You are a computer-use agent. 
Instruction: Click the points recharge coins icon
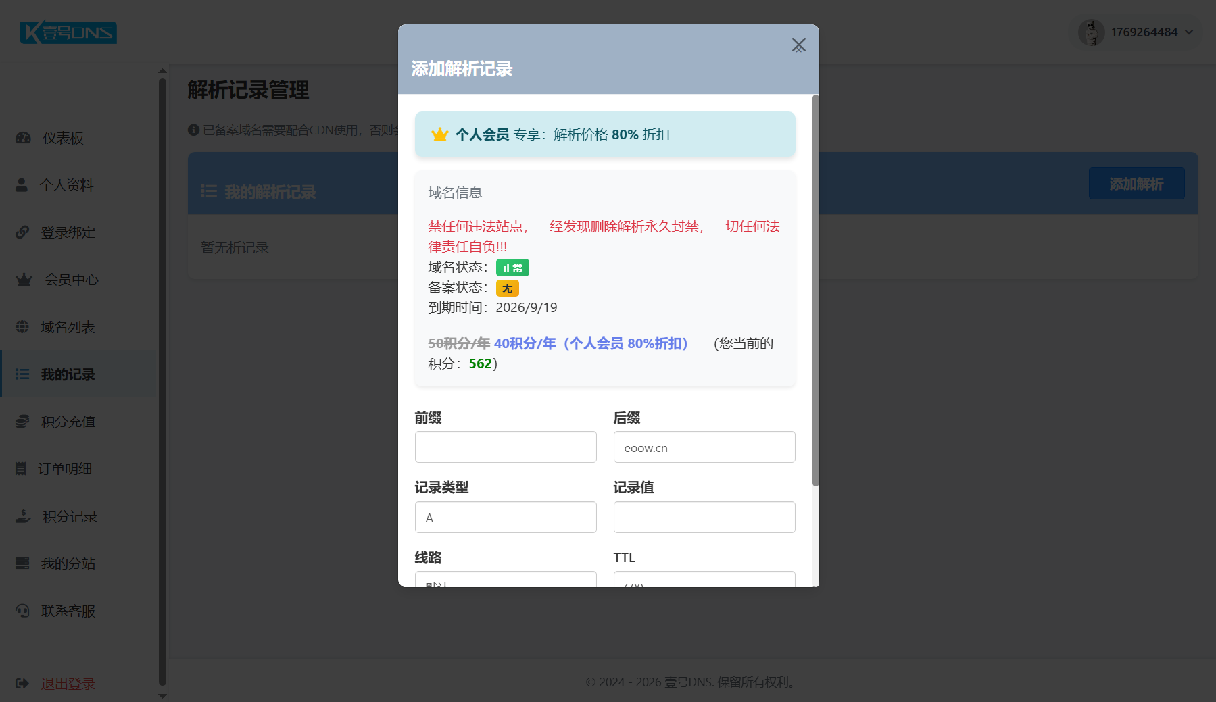click(22, 422)
